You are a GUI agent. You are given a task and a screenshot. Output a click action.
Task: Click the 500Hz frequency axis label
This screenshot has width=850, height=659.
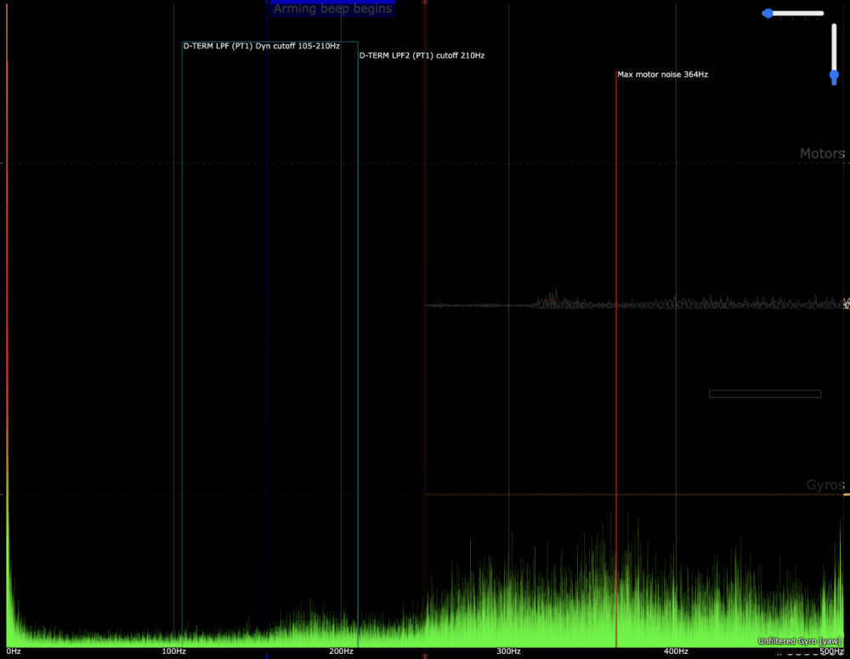[x=832, y=651]
